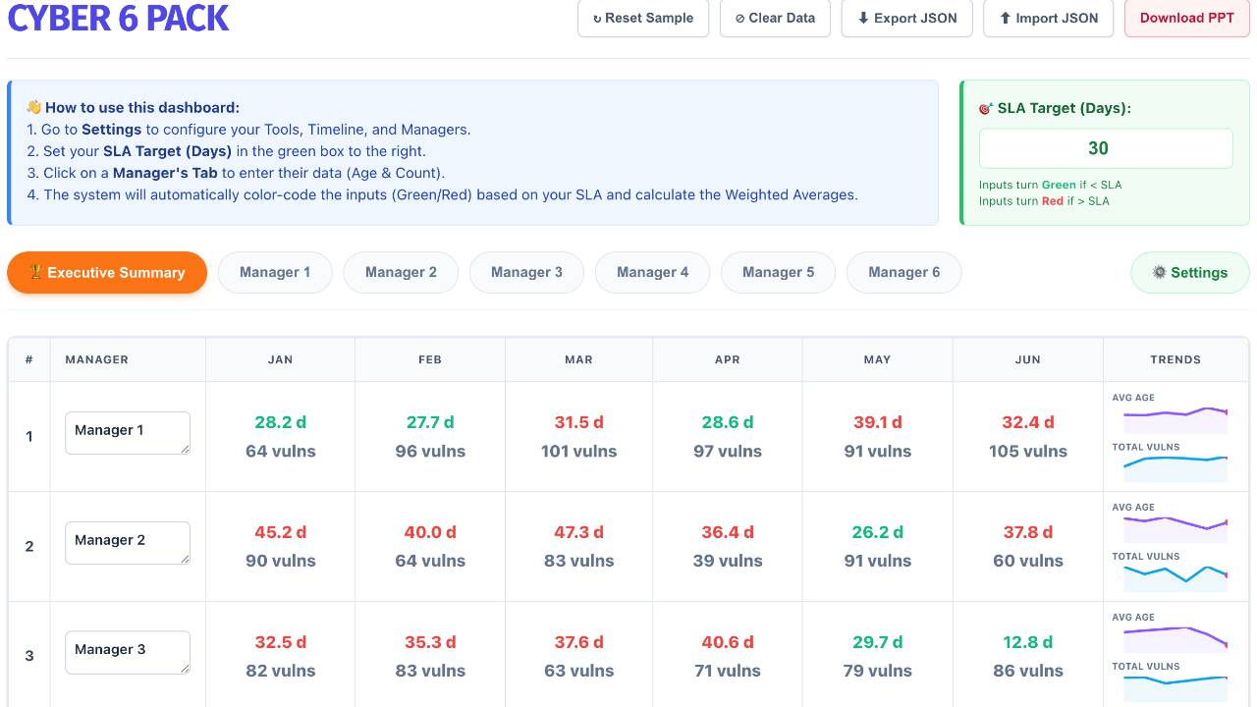Click Manager 2 TOTAL VULNS sparkline
1257x707 pixels.
coord(1175,578)
